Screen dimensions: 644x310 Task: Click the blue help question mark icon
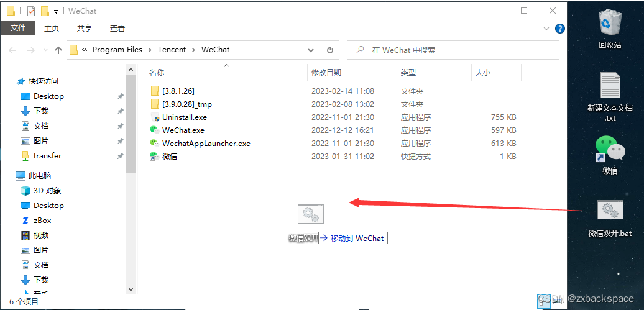pyautogui.click(x=560, y=29)
